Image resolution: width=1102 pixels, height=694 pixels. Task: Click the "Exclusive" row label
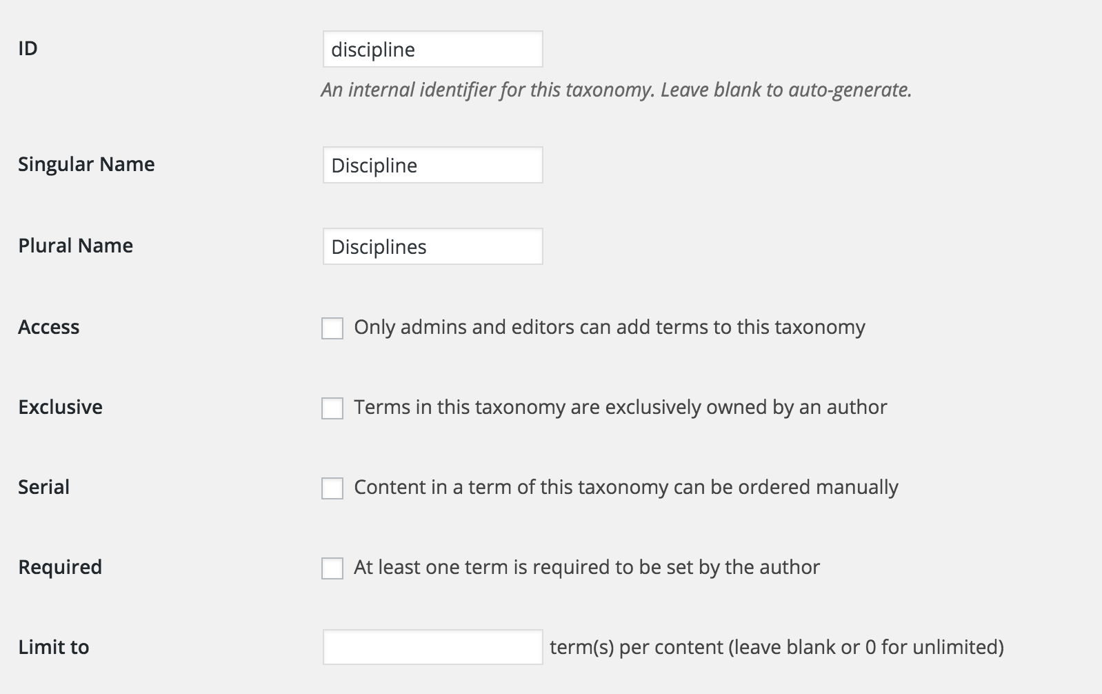(x=60, y=407)
